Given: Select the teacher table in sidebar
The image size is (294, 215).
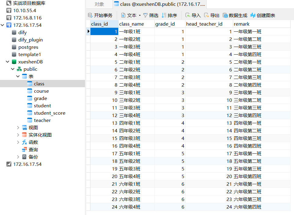Looking at the screenshot, I should click(x=42, y=120).
